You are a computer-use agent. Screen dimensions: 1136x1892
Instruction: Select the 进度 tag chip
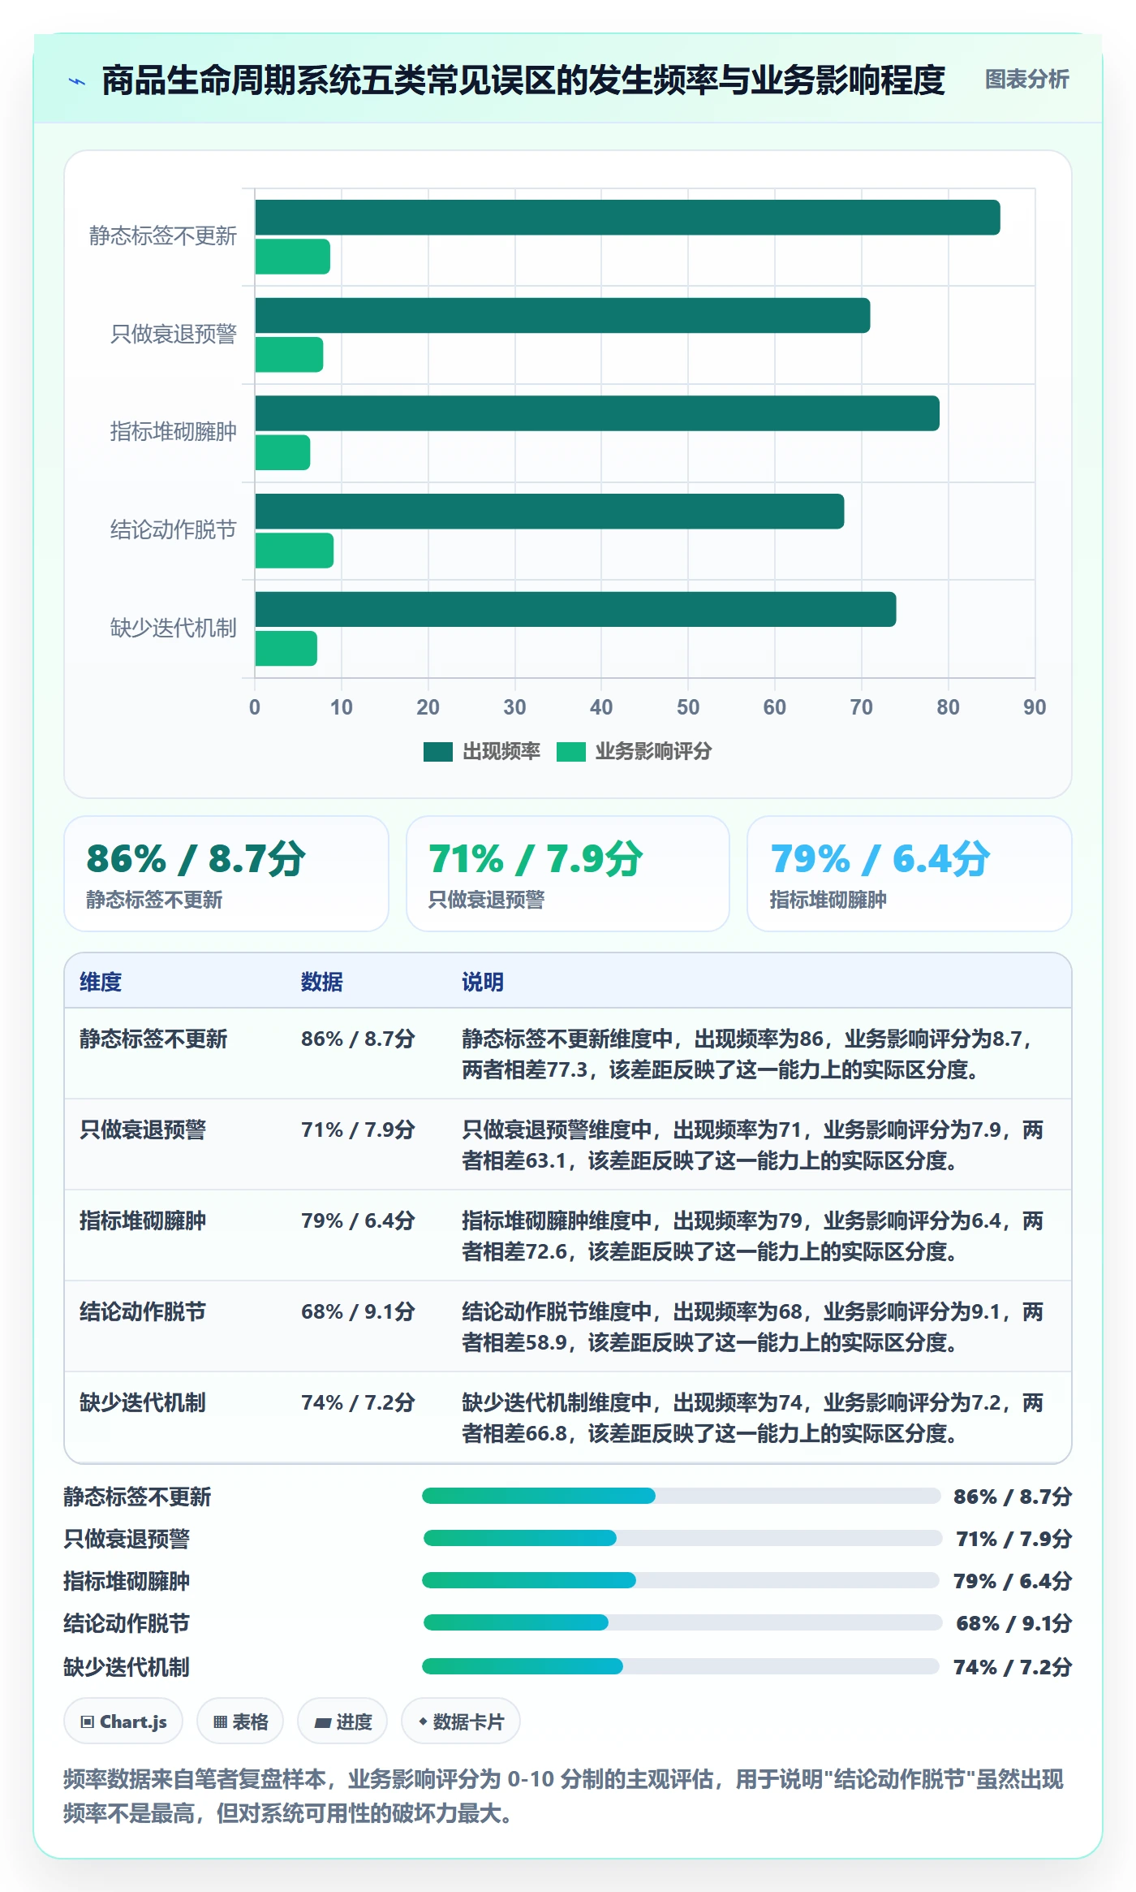coord(342,1721)
